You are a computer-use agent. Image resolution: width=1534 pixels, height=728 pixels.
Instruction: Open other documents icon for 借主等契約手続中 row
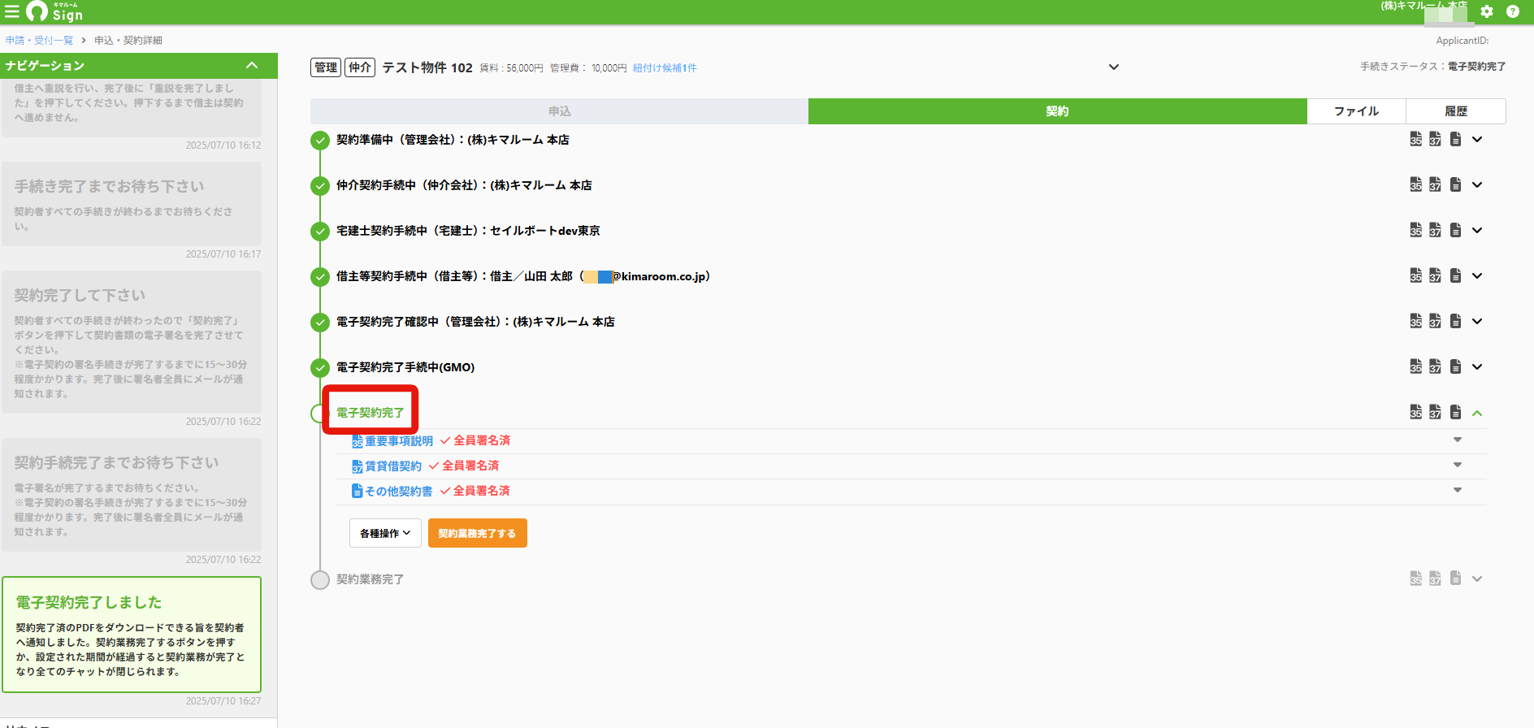click(x=1456, y=275)
